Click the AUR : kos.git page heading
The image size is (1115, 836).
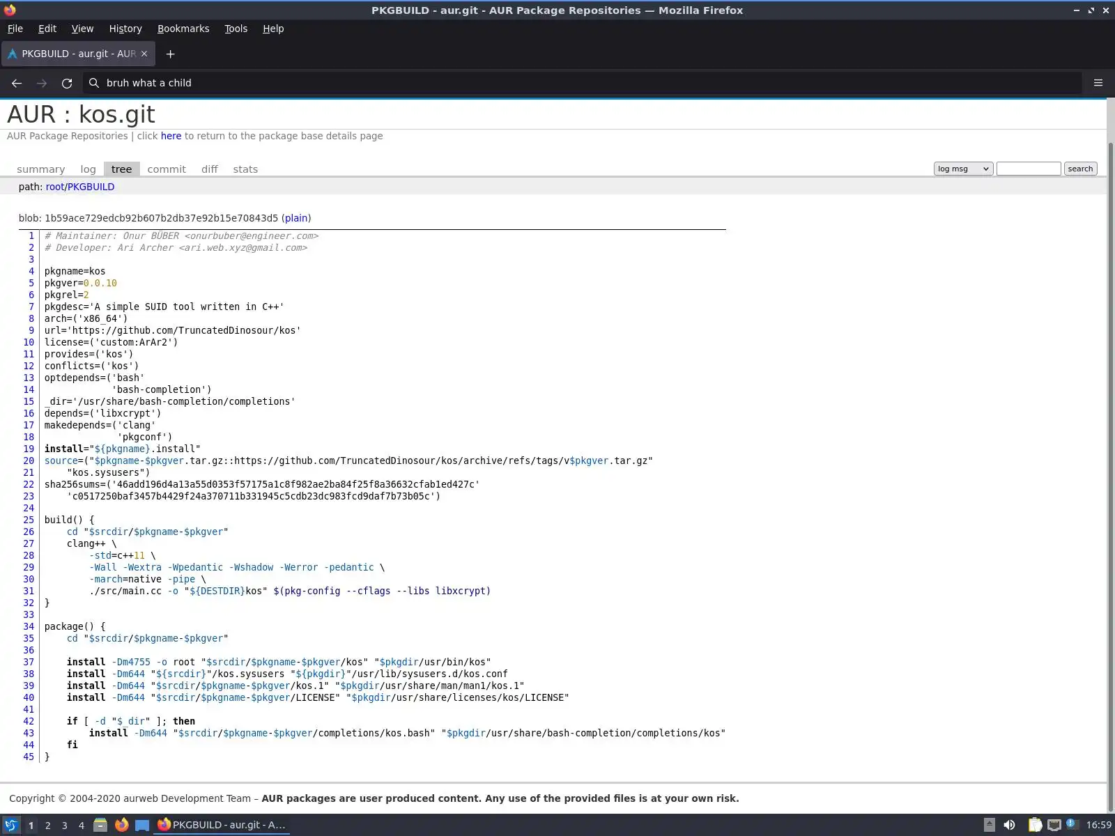[x=81, y=114]
